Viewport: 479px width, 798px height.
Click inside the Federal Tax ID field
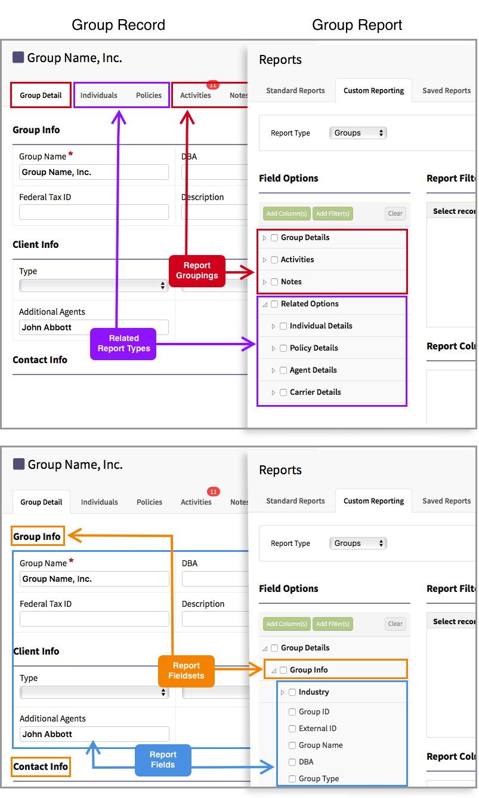pos(93,212)
